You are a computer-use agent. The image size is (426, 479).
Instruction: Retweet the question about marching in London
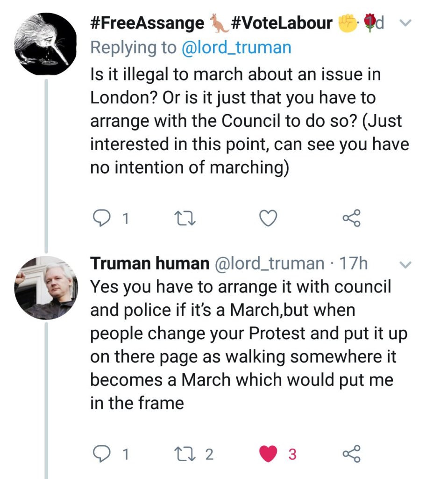(x=180, y=218)
